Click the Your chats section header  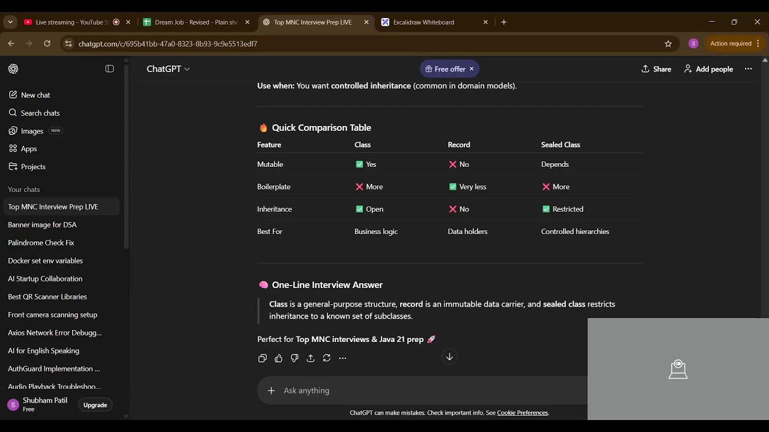pyautogui.click(x=24, y=190)
